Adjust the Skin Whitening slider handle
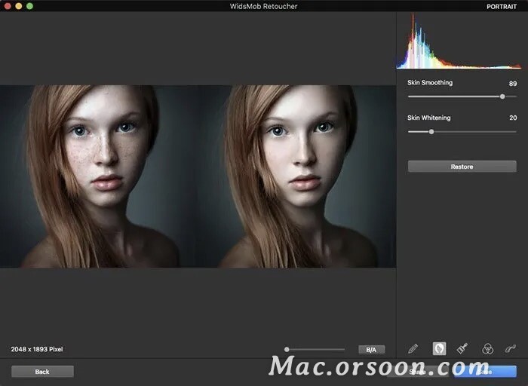This screenshot has width=528, height=386. point(431,132)
